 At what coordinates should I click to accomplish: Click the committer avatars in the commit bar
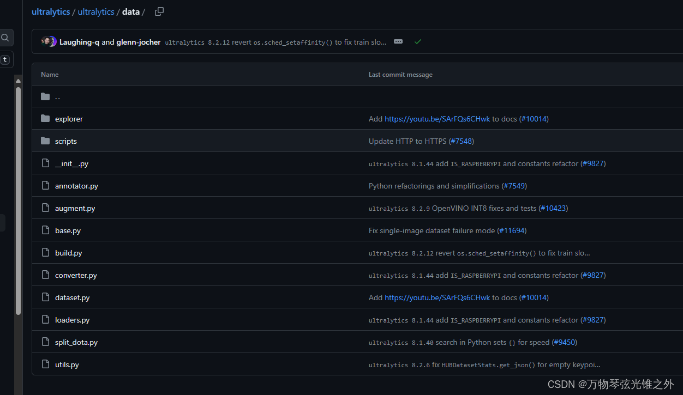[49, 41]
